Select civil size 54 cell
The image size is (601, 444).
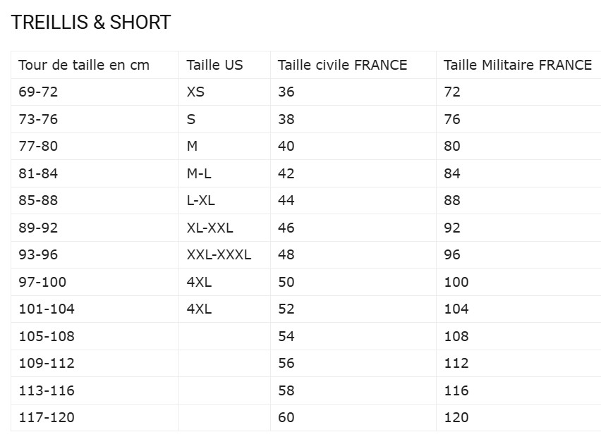click(x=286, y=336)
